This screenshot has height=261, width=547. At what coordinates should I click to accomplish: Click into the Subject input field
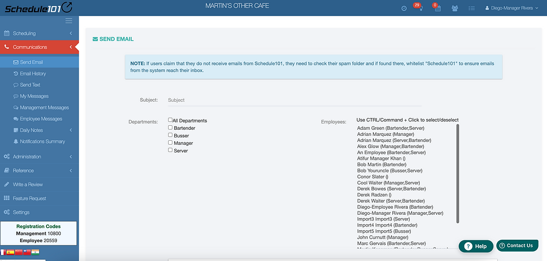294,100
